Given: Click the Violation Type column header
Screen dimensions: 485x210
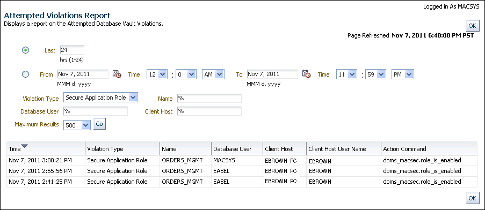Looking at the screenshot, I should (122, 148).
